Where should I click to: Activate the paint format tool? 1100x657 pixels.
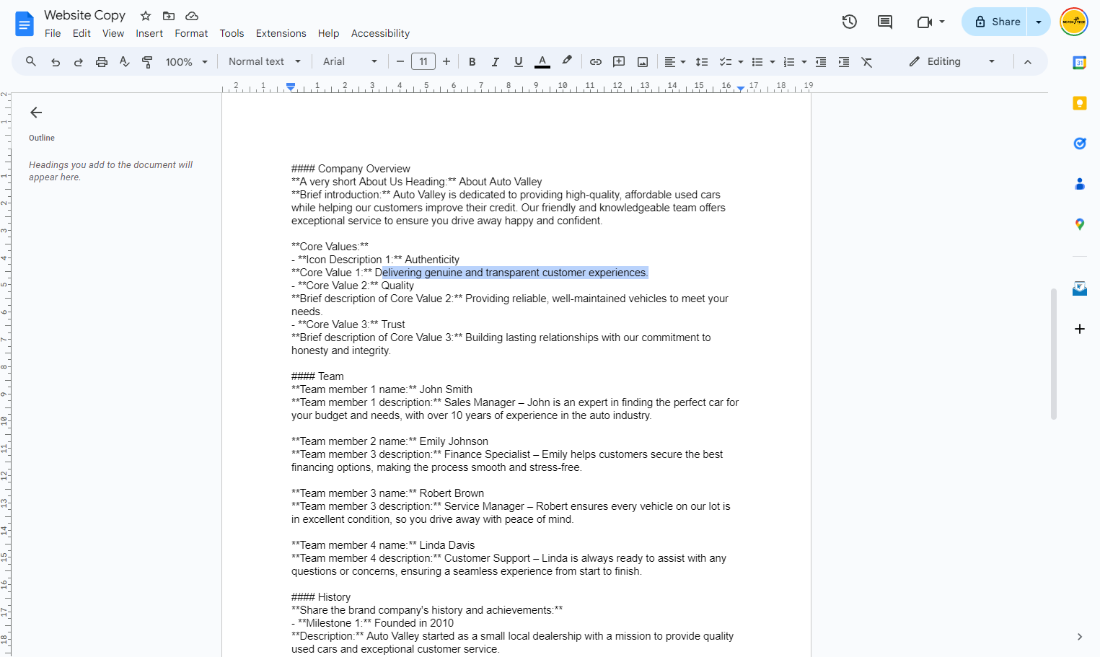pos(147,62)
